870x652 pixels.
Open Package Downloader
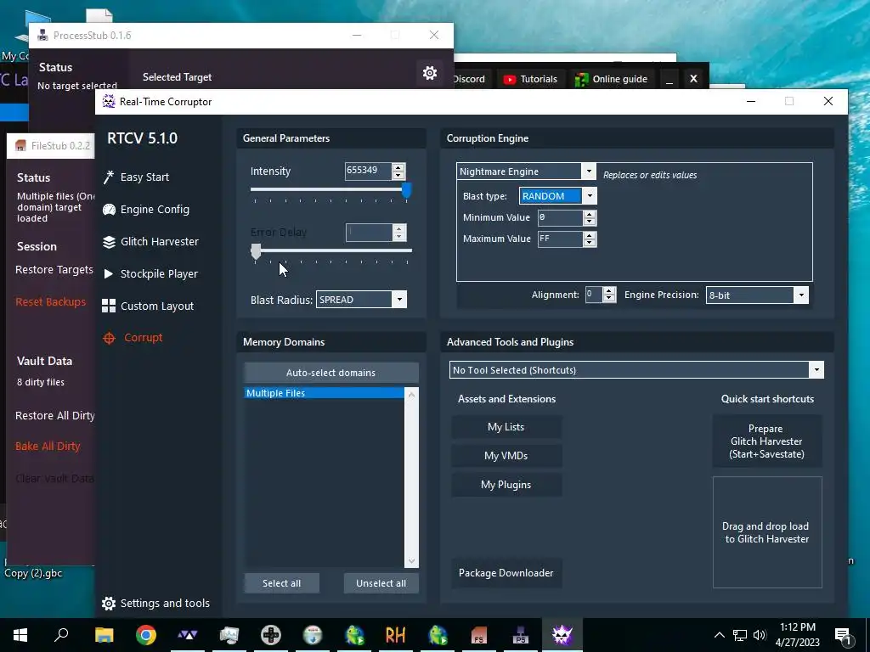pos(506,573)
